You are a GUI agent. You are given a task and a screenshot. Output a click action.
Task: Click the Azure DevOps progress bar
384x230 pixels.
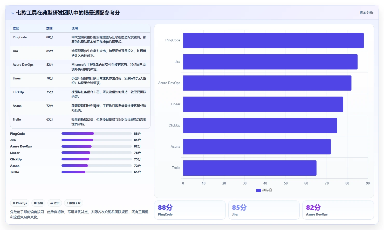pyautogui.click(x=97, y=146)
